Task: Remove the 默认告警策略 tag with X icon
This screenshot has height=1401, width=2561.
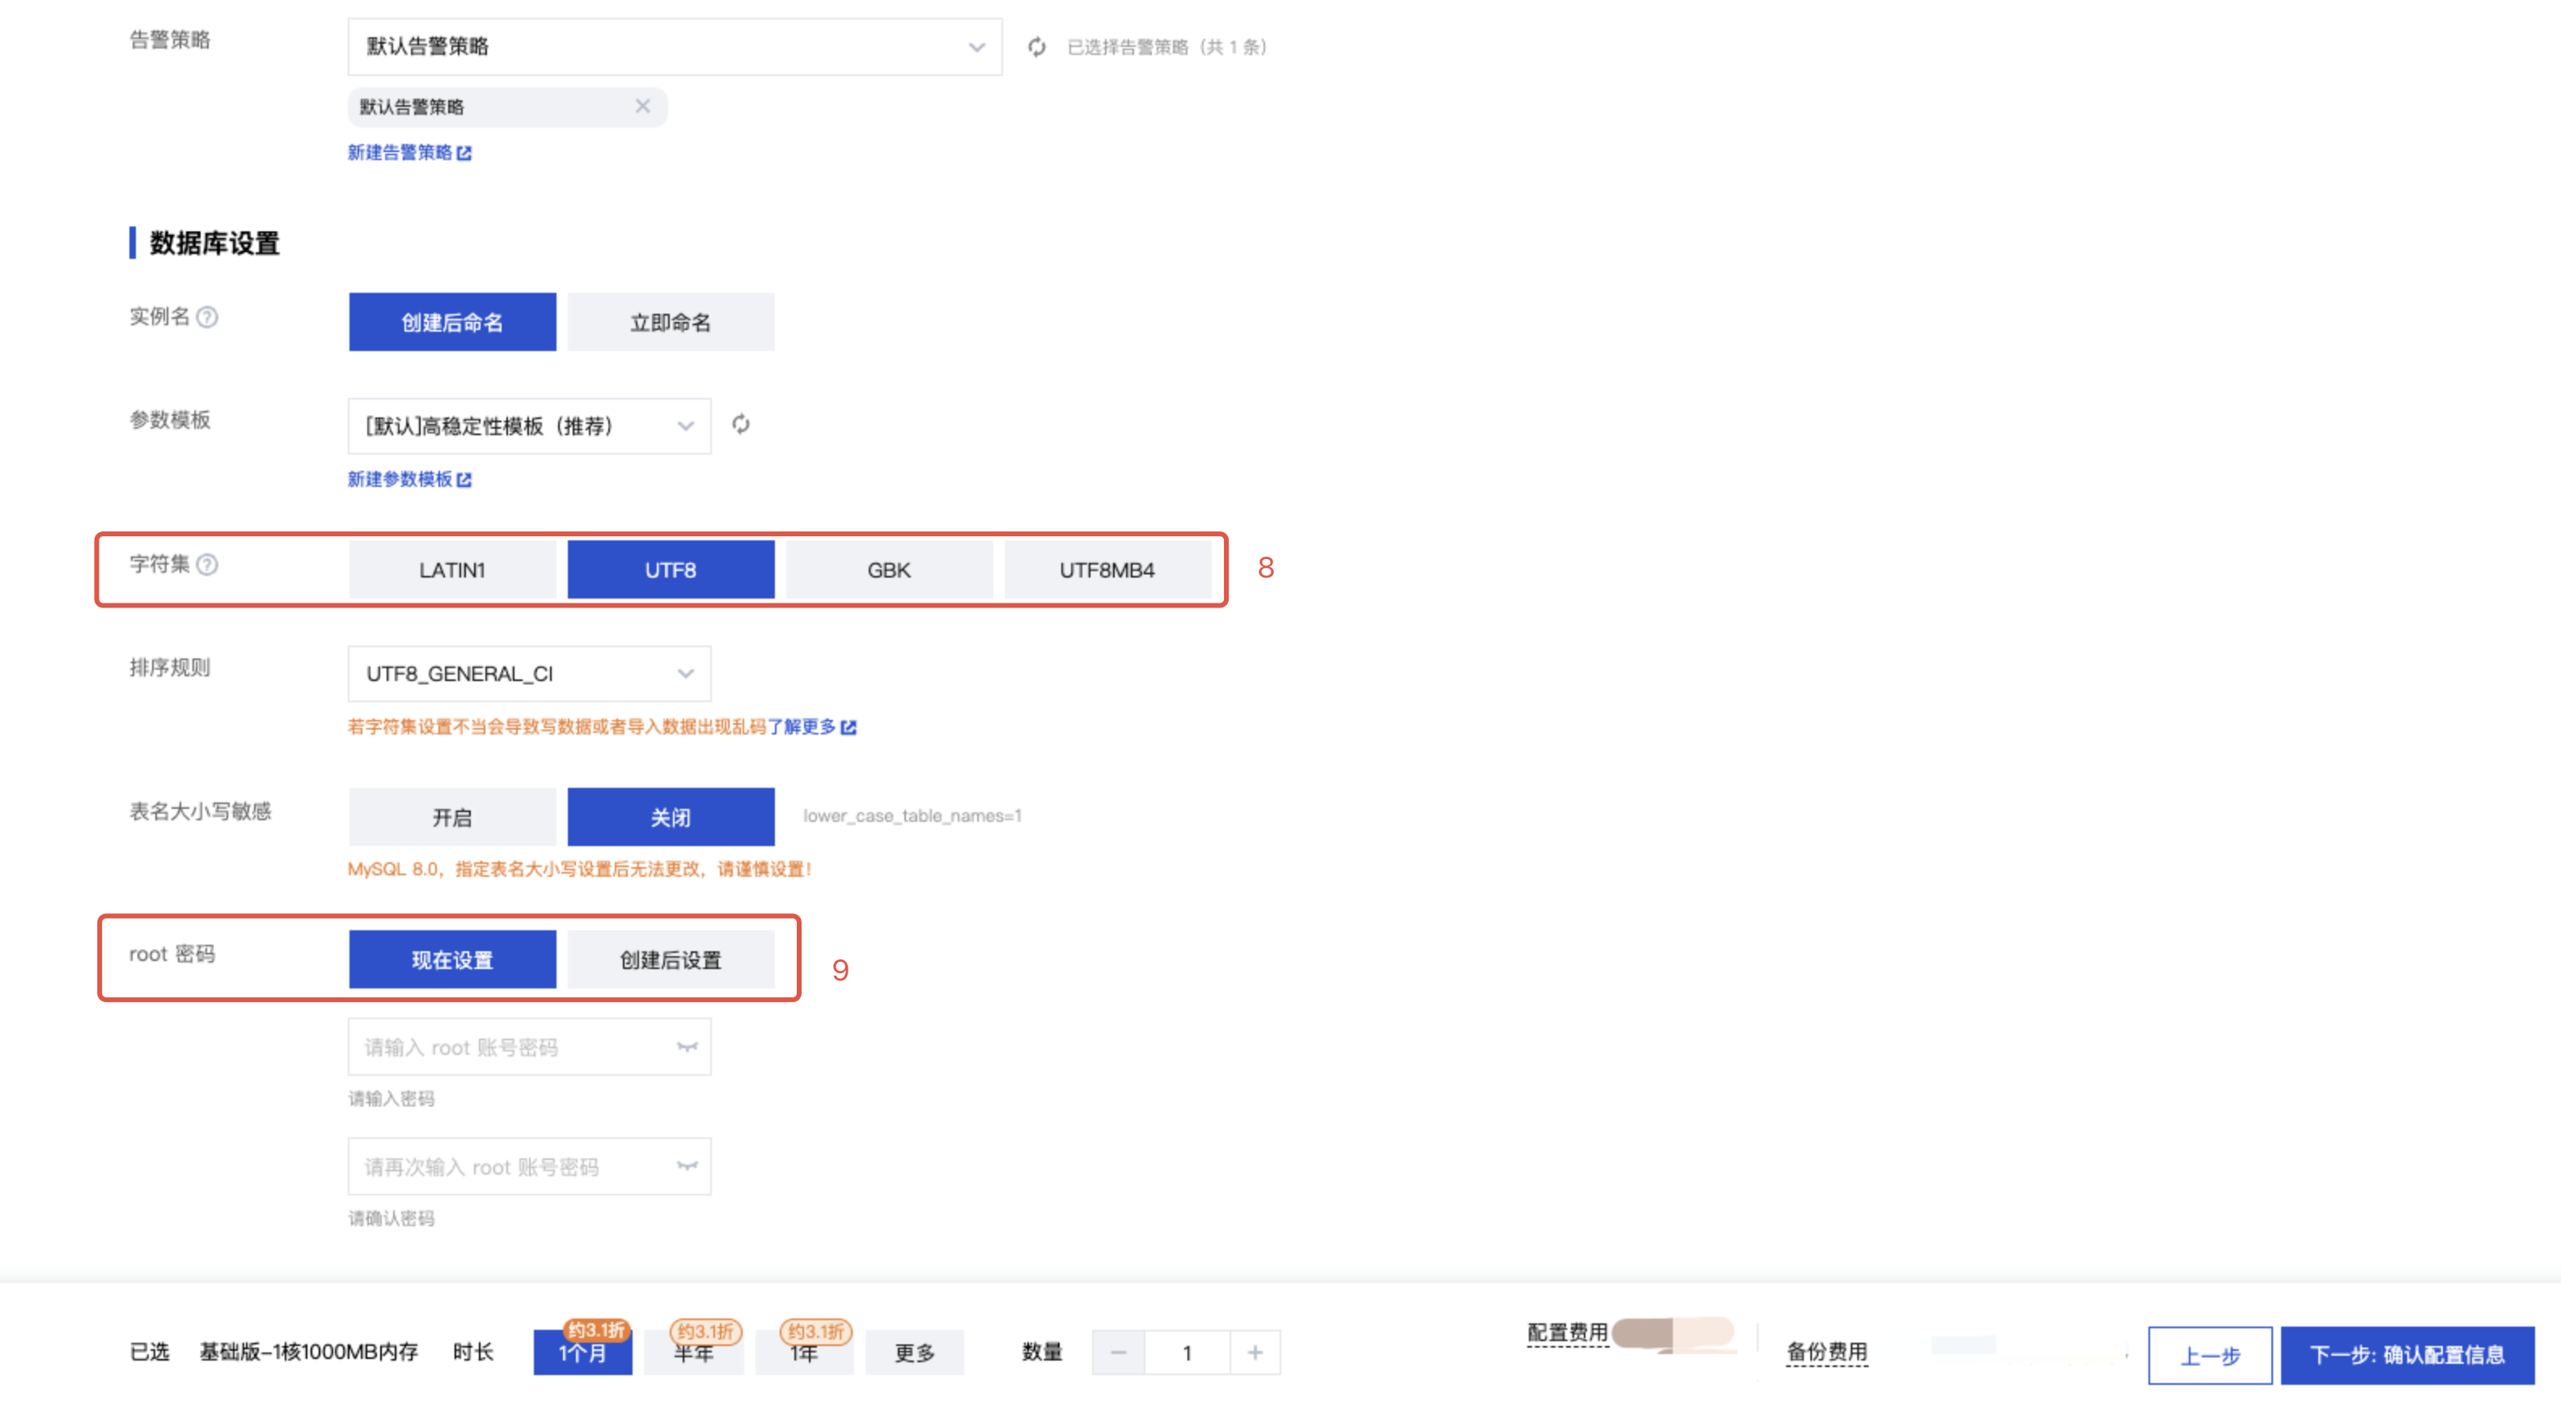Action: (x=642, y=107)
